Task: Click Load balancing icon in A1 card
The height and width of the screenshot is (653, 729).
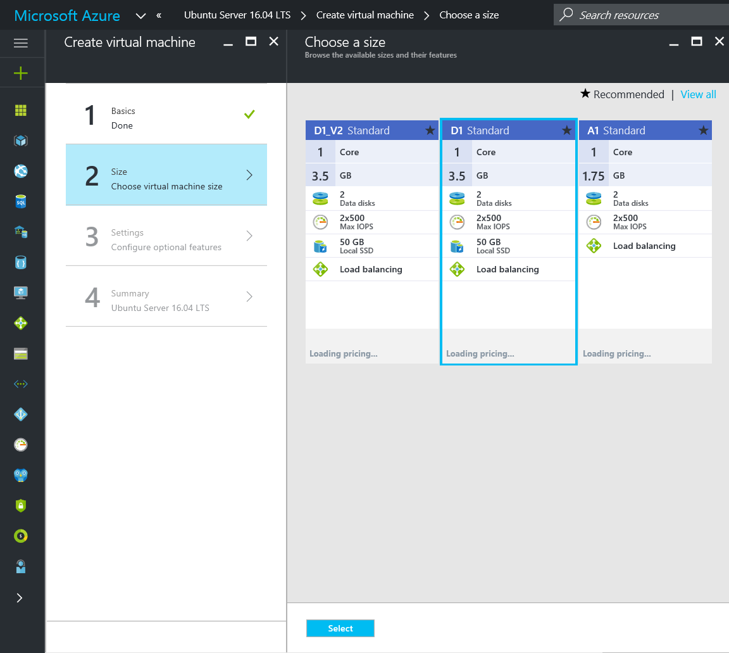Action: click(594, 246)
